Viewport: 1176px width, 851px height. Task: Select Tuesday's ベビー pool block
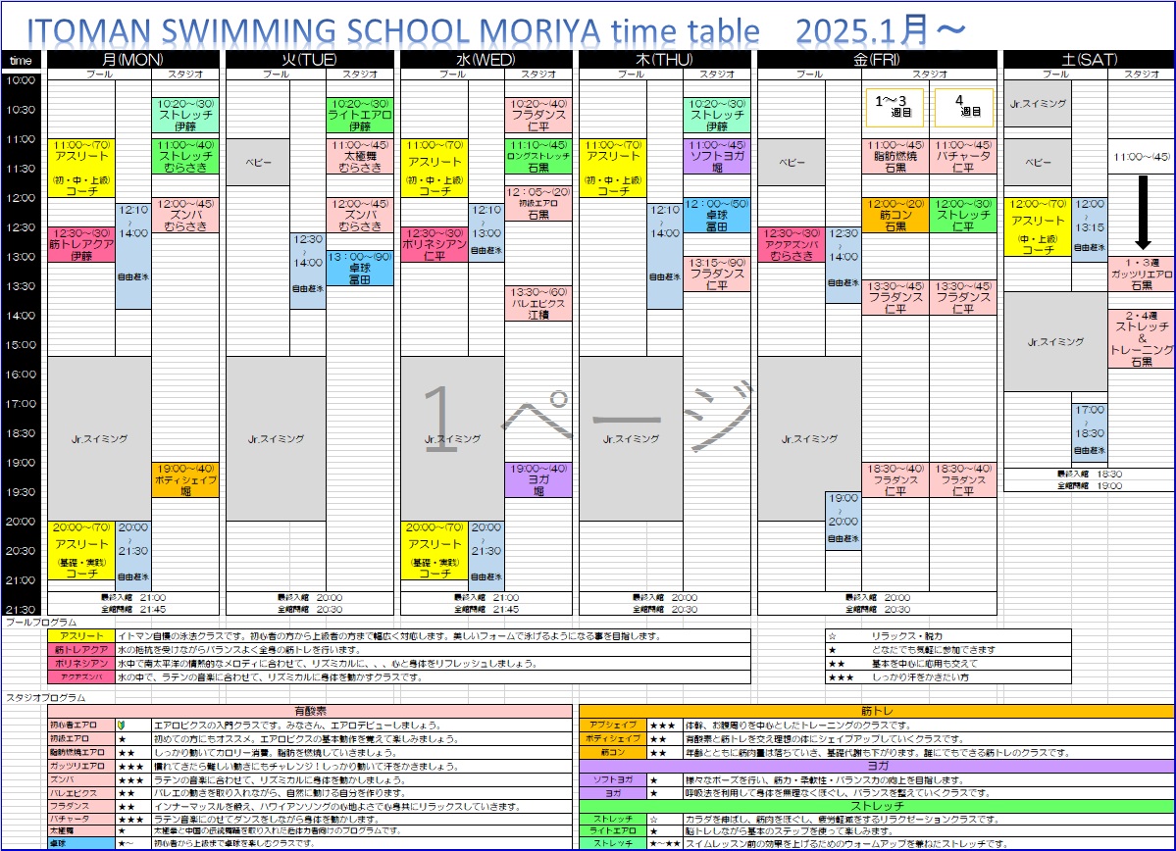point(258,162)
